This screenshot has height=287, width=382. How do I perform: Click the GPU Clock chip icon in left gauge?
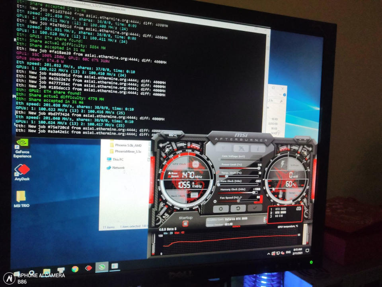point(196,165)
